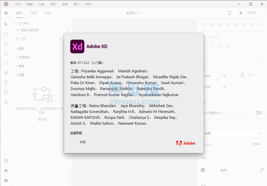Screen dimensions: 267x186
Task: Click the mobile device preview icon
Action: (229, 13)
